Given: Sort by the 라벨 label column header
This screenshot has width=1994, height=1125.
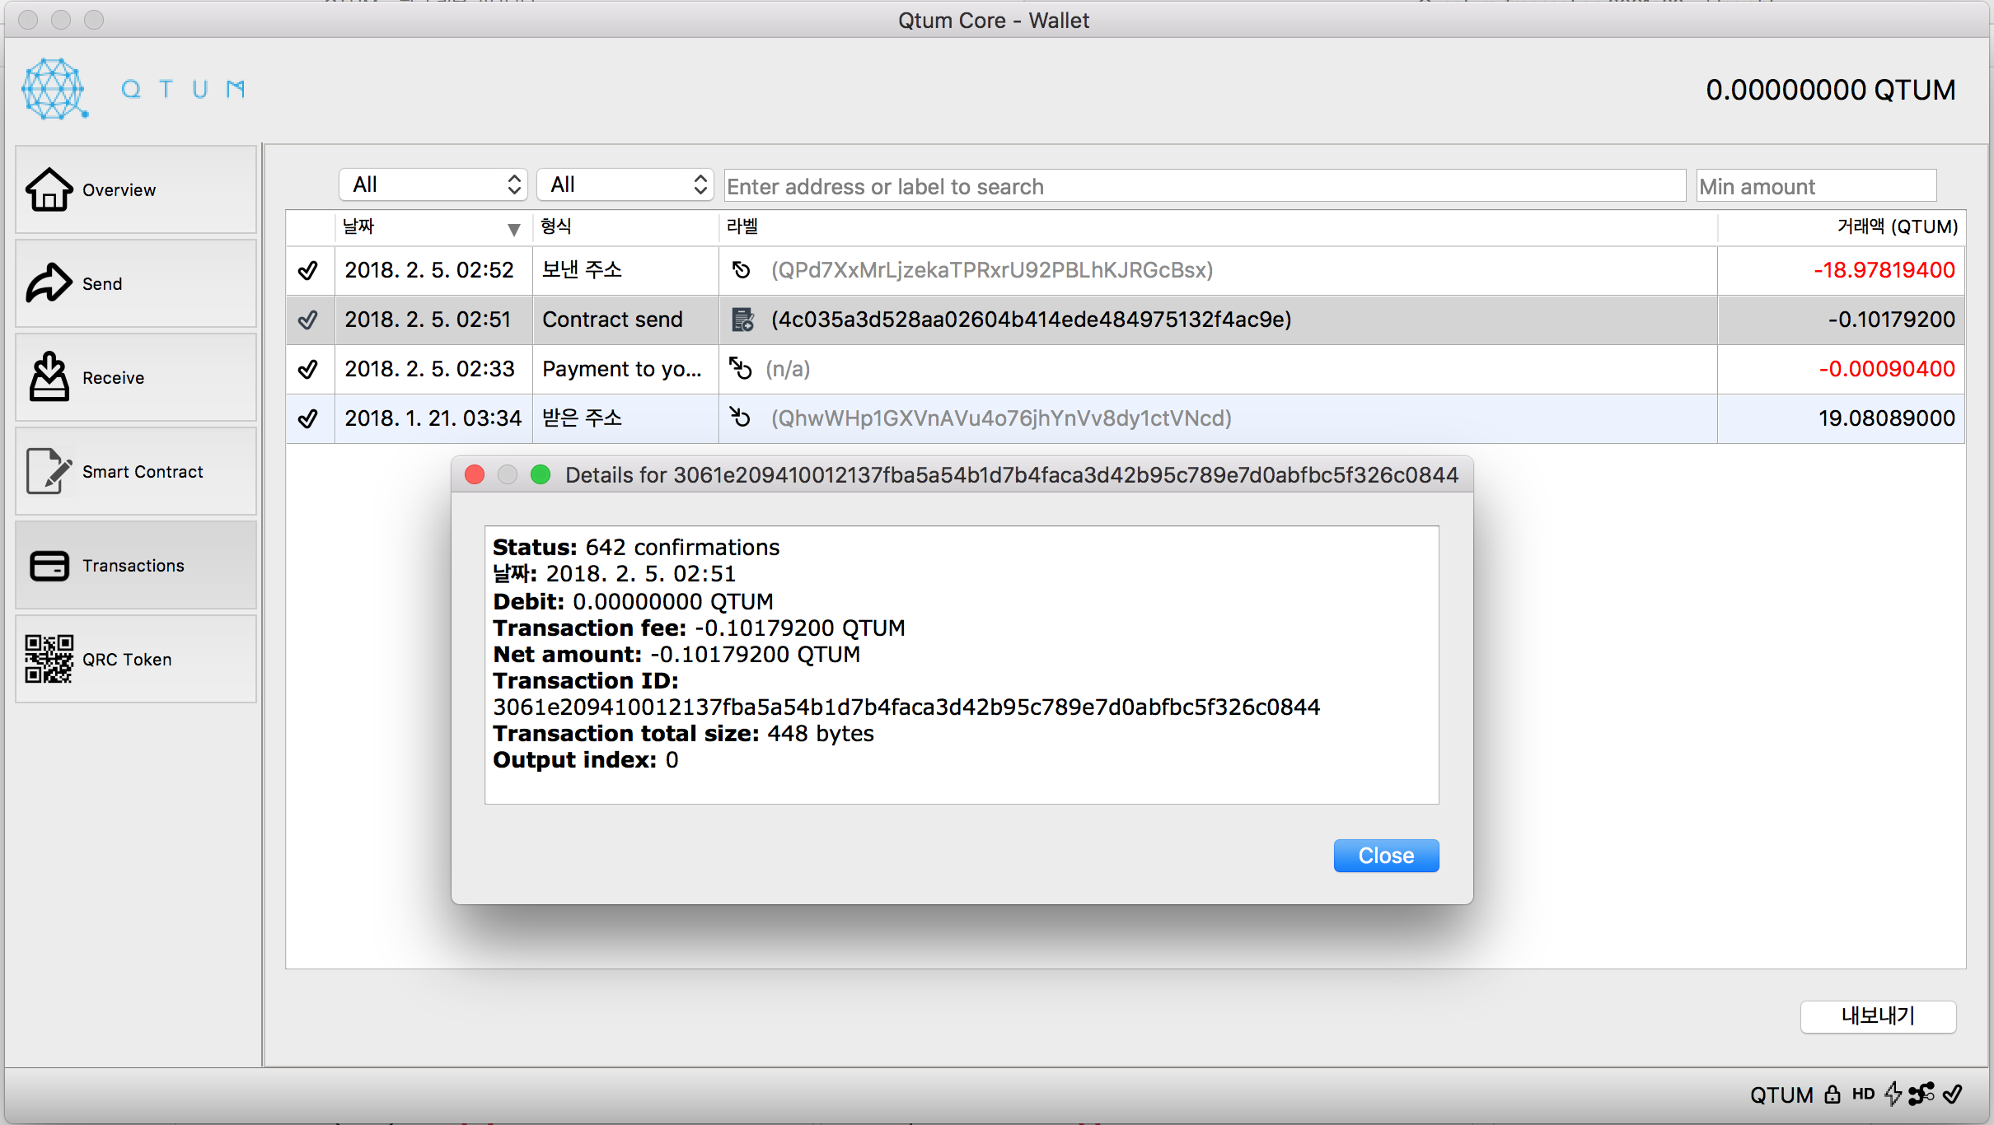Looking at the screenshot, I should (1218, 227).
